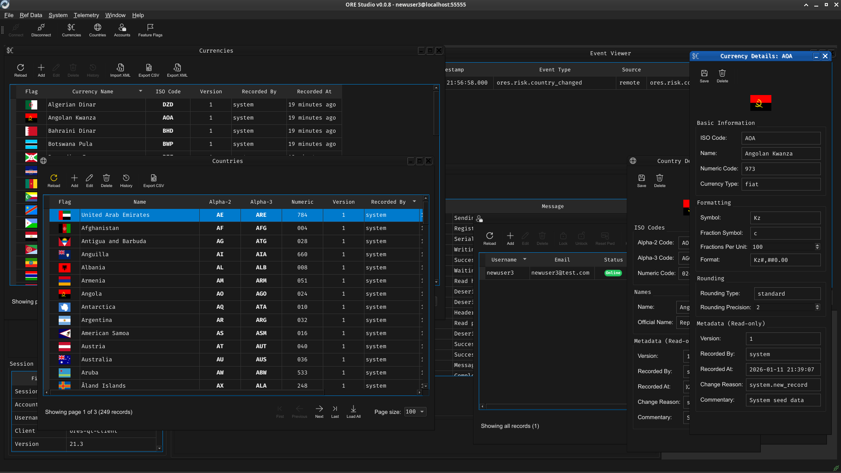Select the Lock icon in the accounts panel
The height and width of the screenshot is (473, 841).
click(563, 238)
